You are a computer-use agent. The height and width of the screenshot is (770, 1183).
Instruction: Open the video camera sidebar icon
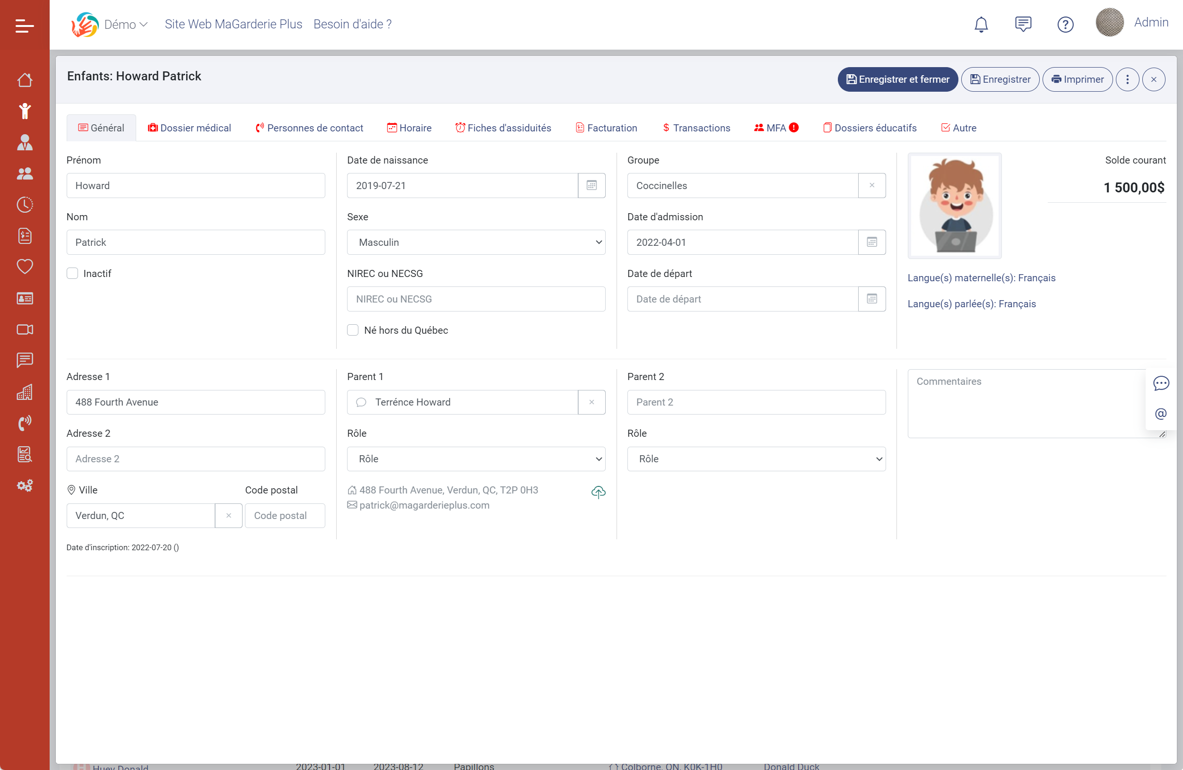tap(25, 329)
